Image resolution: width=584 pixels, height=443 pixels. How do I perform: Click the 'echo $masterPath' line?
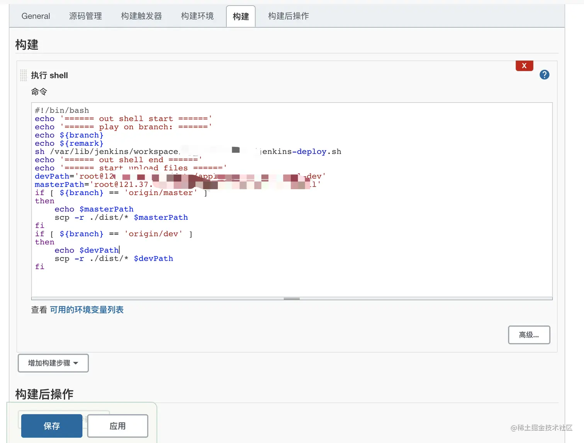tap(94, 209)
